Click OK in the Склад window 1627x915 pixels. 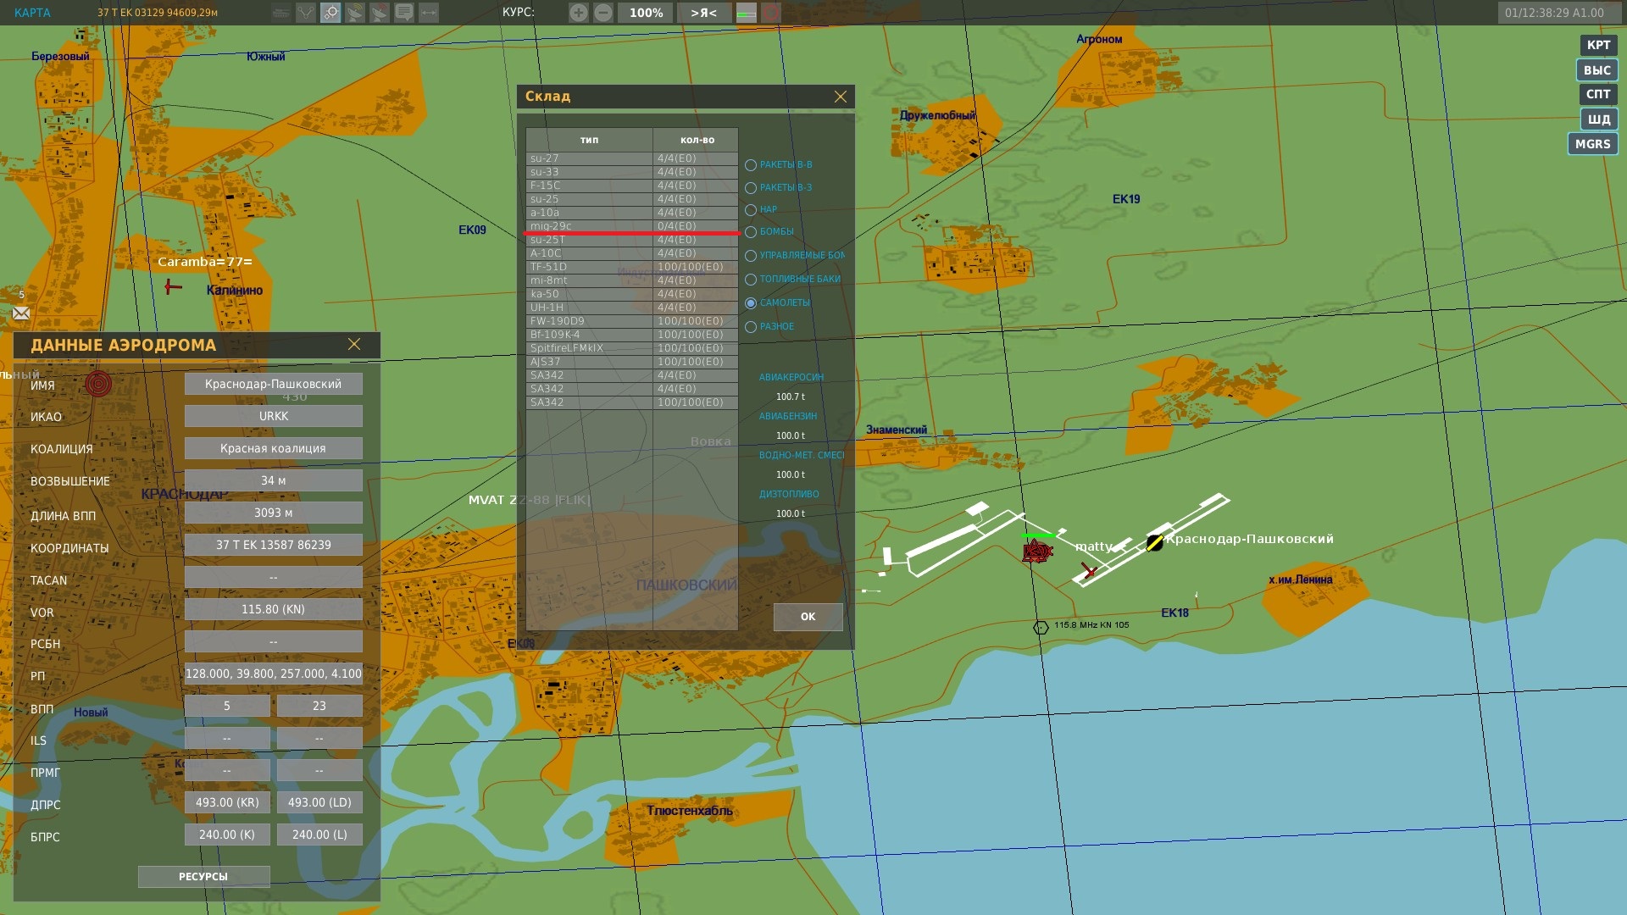pyautogui.click(x=808, y=617)
